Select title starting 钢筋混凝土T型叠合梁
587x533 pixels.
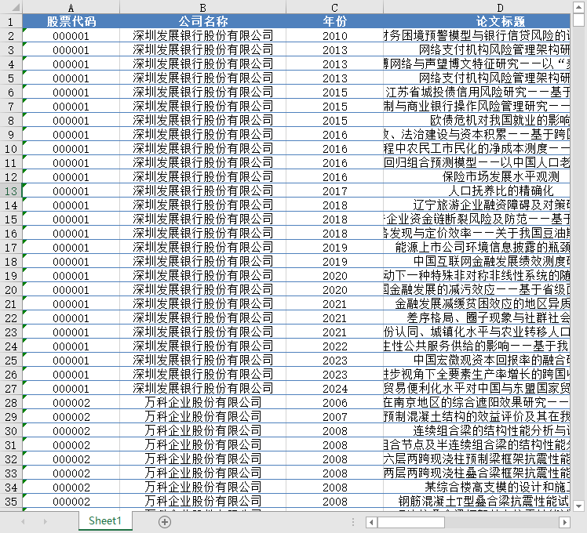click(x=476, y=502)
